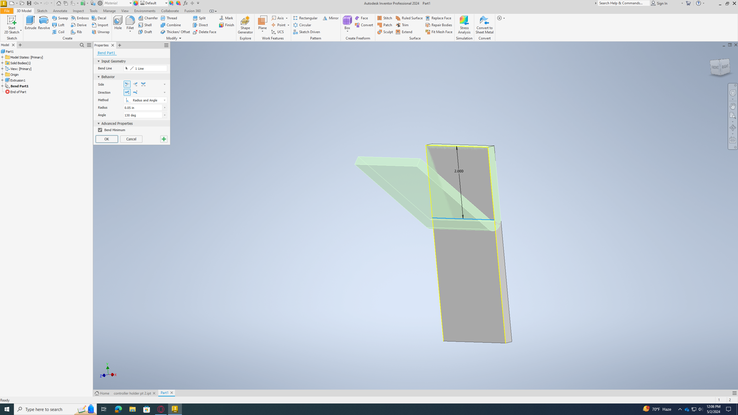Select the Delete Face tool
738x415 pixels.
pyautogui.click(x=205, y=32)
